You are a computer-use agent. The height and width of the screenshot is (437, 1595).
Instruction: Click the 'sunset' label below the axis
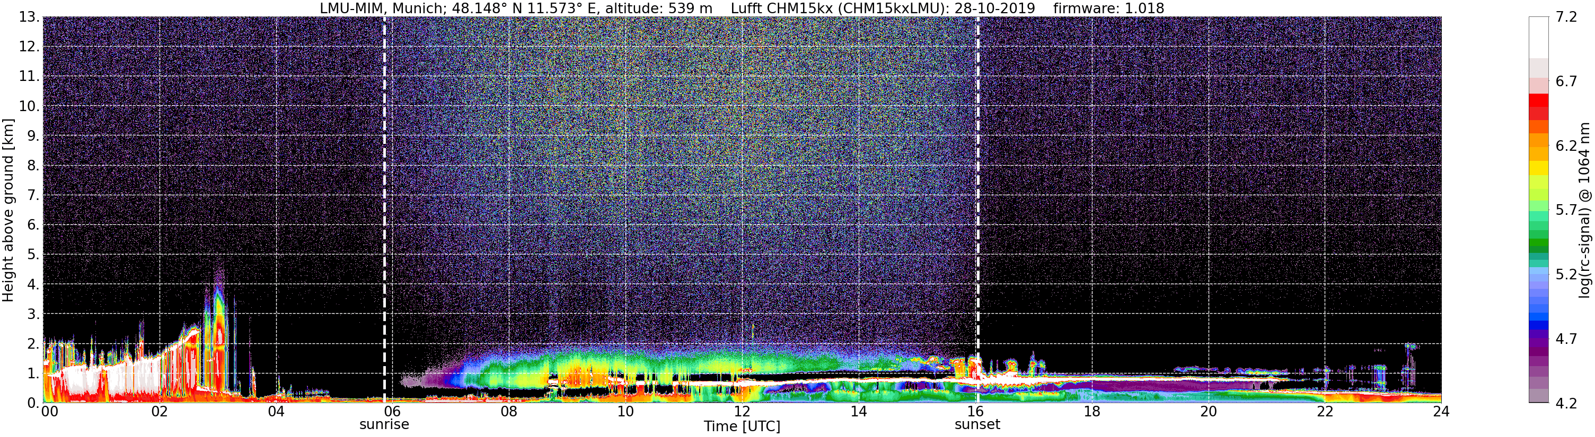[977, 425]
